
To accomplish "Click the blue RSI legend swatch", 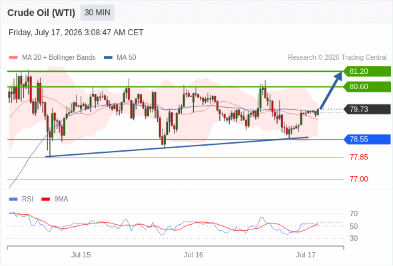I will click(13, 199).
